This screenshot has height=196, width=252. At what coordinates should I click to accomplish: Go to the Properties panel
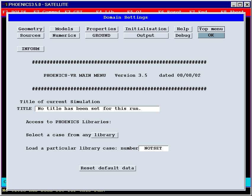click(x=101, y=29)
